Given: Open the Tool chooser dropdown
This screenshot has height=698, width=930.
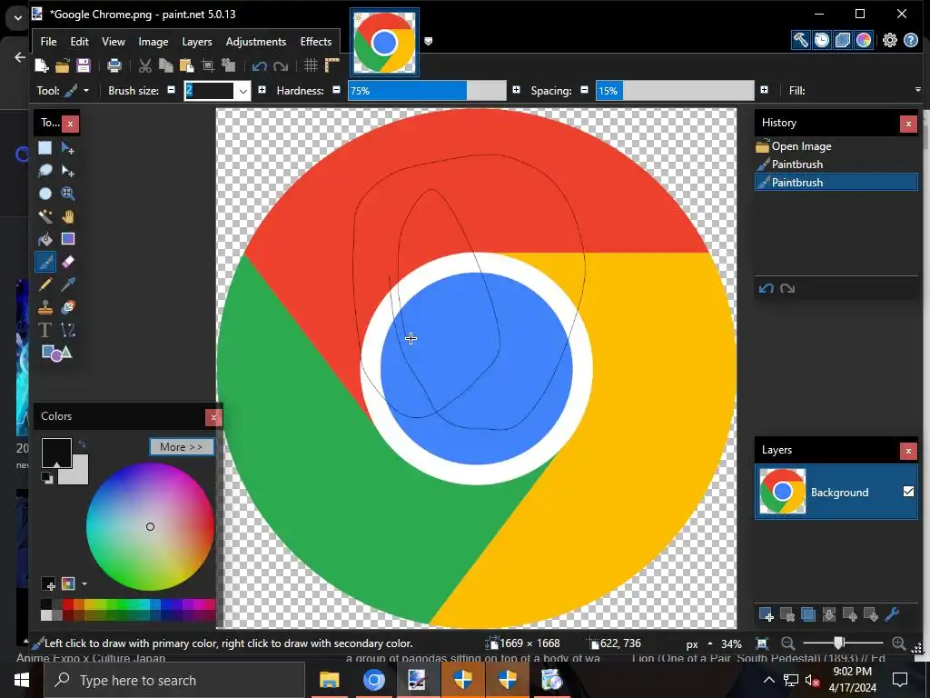Looking at the screenshot, I should (86, 91).
